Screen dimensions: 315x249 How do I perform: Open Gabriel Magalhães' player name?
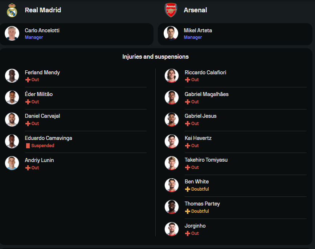(206, 94)
